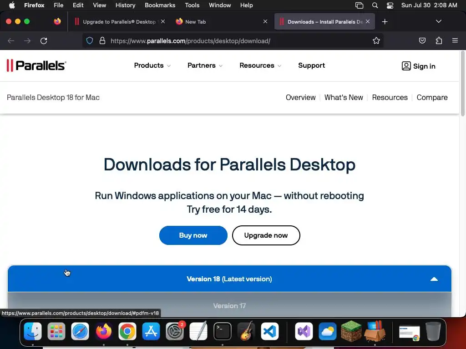Open the tracking protection shield icon
Viewport: 466px width, 349px height.
90,40
